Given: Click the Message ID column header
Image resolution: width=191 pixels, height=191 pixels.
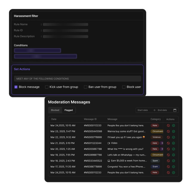Looking at the screenshot, I should tap(90, 119).
